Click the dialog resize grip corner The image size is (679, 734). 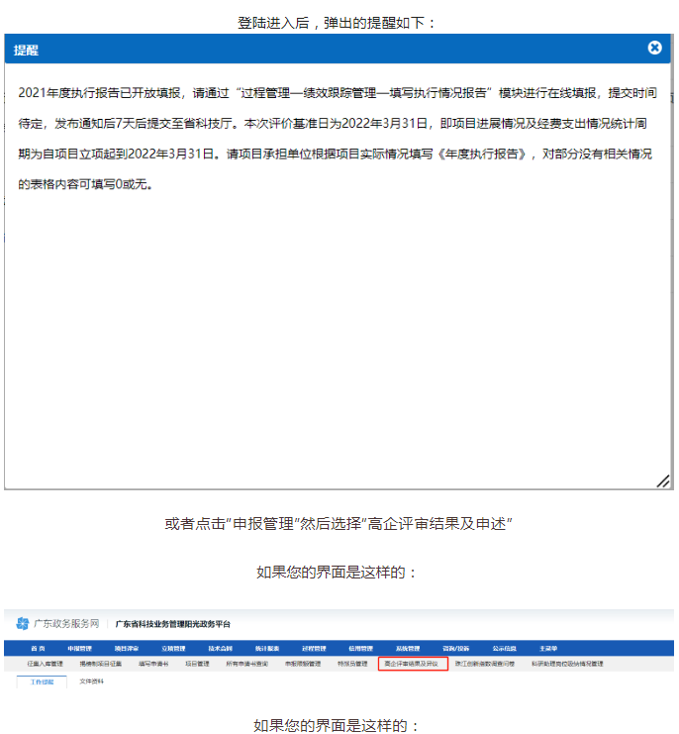pos(662,480)
